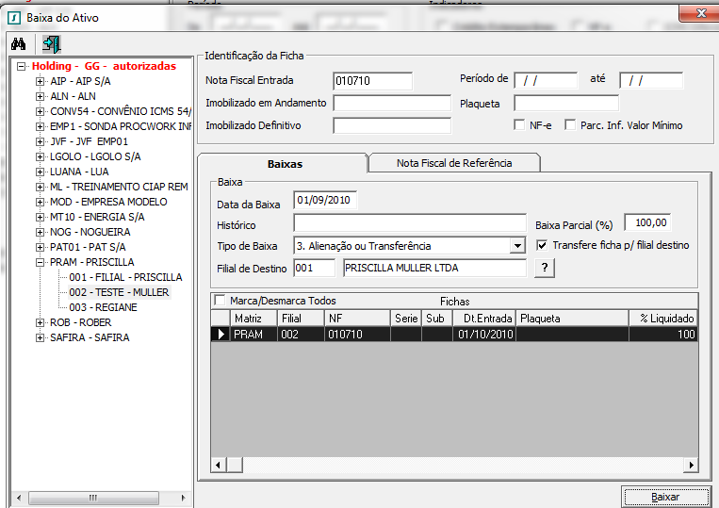Select the Baixas tab

click(285, 163)
